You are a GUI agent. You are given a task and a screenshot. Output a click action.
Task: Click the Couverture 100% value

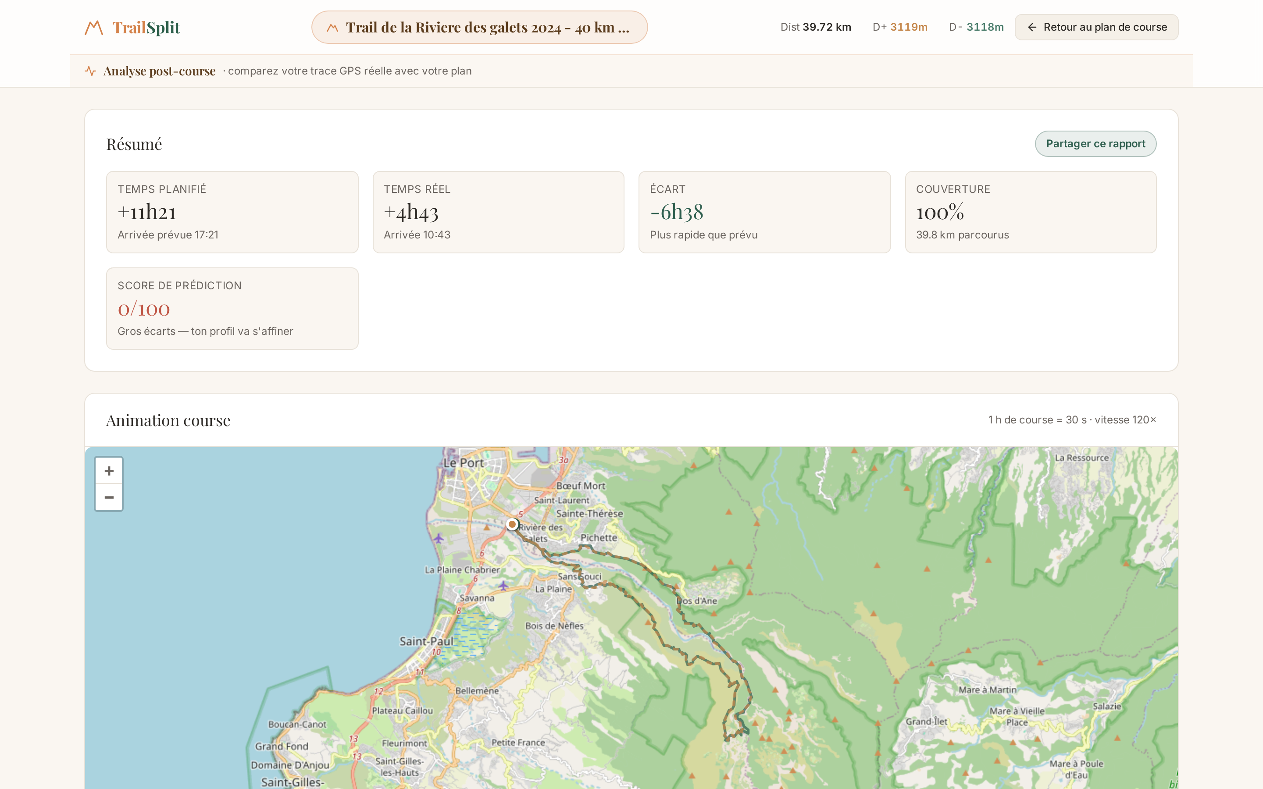(939, 212)
